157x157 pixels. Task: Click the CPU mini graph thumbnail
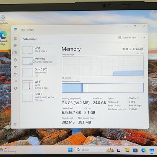pos(28,50)
